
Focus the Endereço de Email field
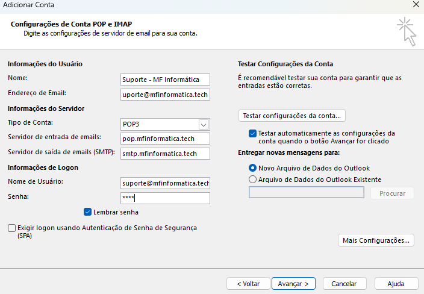164,95
